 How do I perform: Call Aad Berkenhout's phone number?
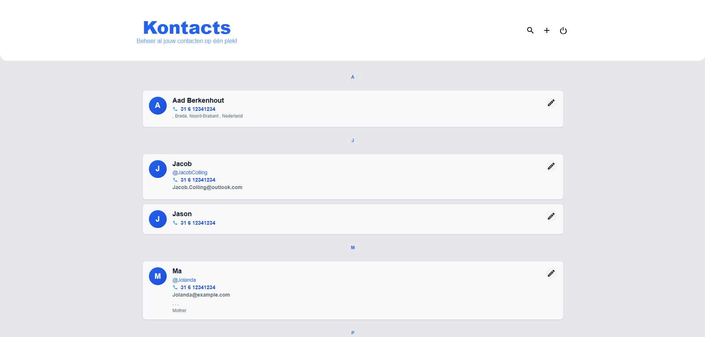197,109
